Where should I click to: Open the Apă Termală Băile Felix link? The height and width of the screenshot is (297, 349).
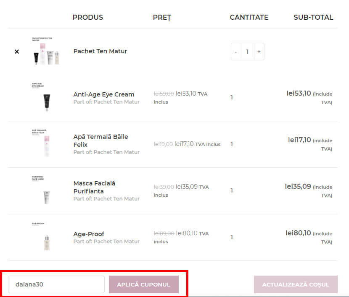[x=100, y=141]
